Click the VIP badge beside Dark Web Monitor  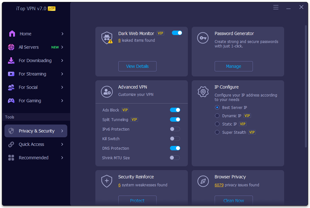pos(160,33)
